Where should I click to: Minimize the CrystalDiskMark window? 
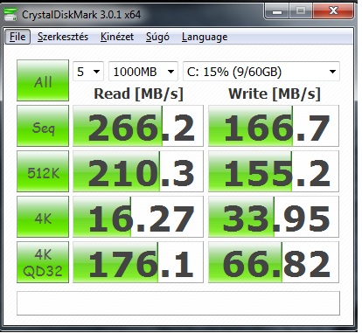277,11
